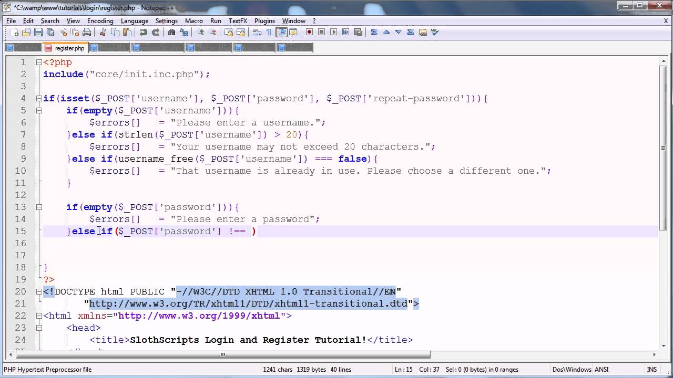Click the ANSI encoding status entry
This screenshot has width=673, height=378.
601,370
